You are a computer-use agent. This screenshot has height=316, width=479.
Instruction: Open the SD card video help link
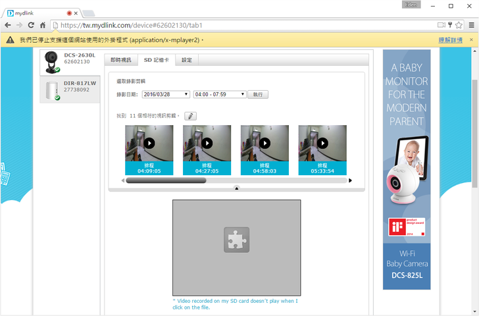point(235,304)
